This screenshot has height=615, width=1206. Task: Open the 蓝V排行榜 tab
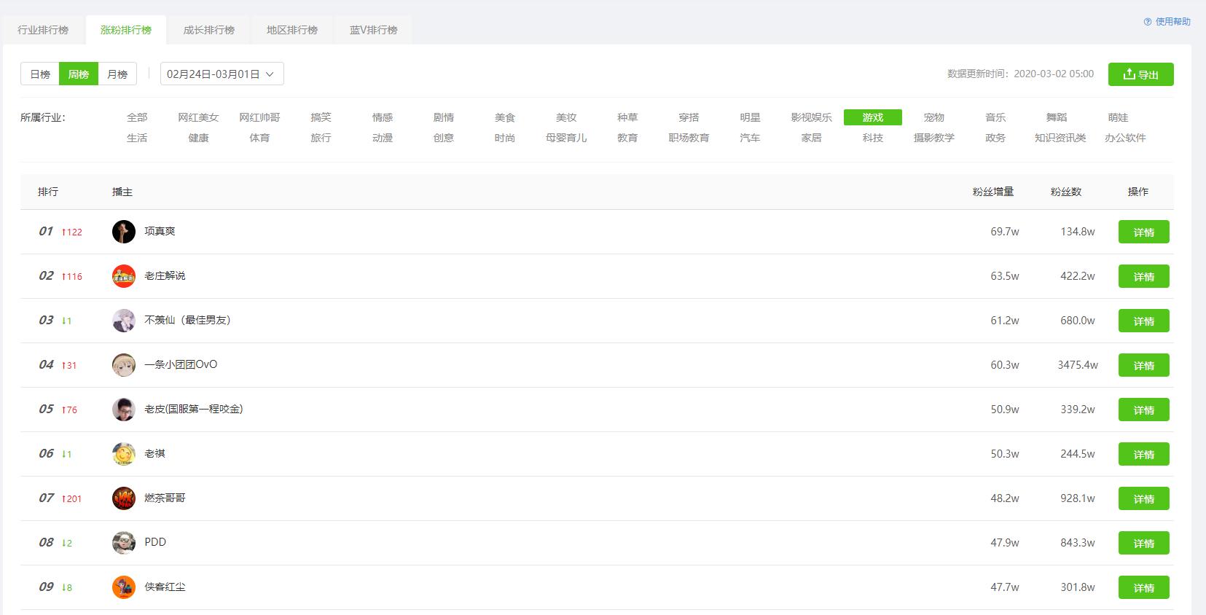point(374,30)
